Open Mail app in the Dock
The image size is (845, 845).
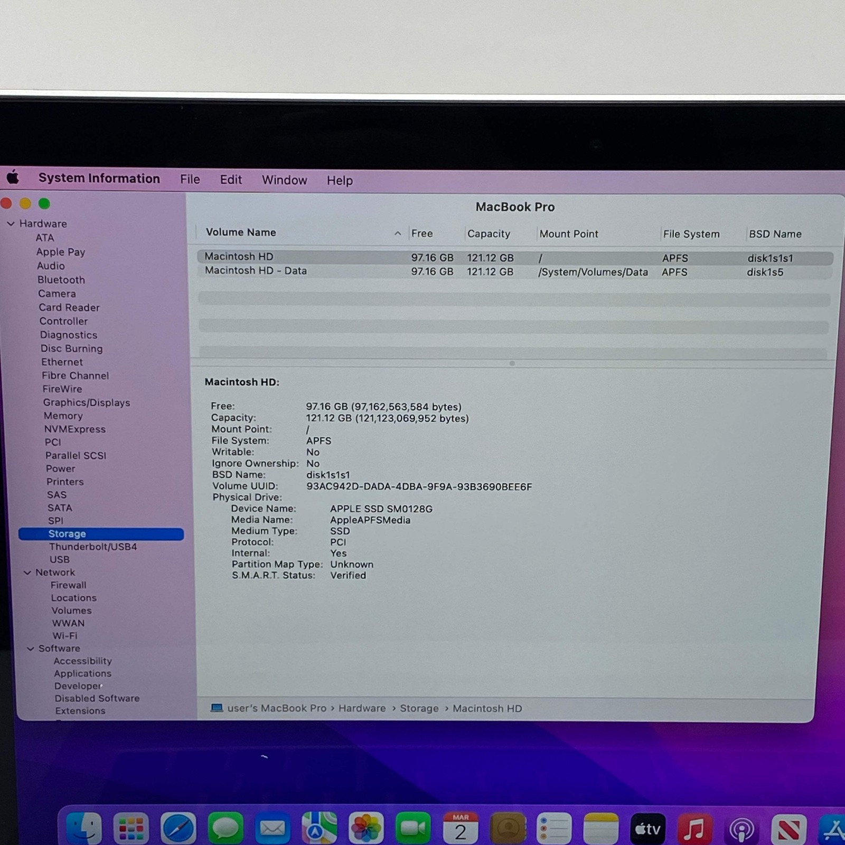273,828
